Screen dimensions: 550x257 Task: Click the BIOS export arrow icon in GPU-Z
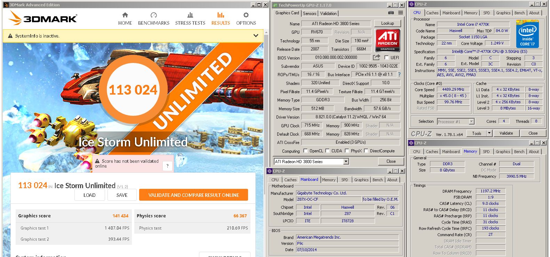click(376, 57)
